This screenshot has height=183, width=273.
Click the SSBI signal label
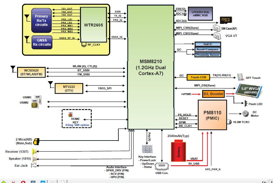coord(118,12)
